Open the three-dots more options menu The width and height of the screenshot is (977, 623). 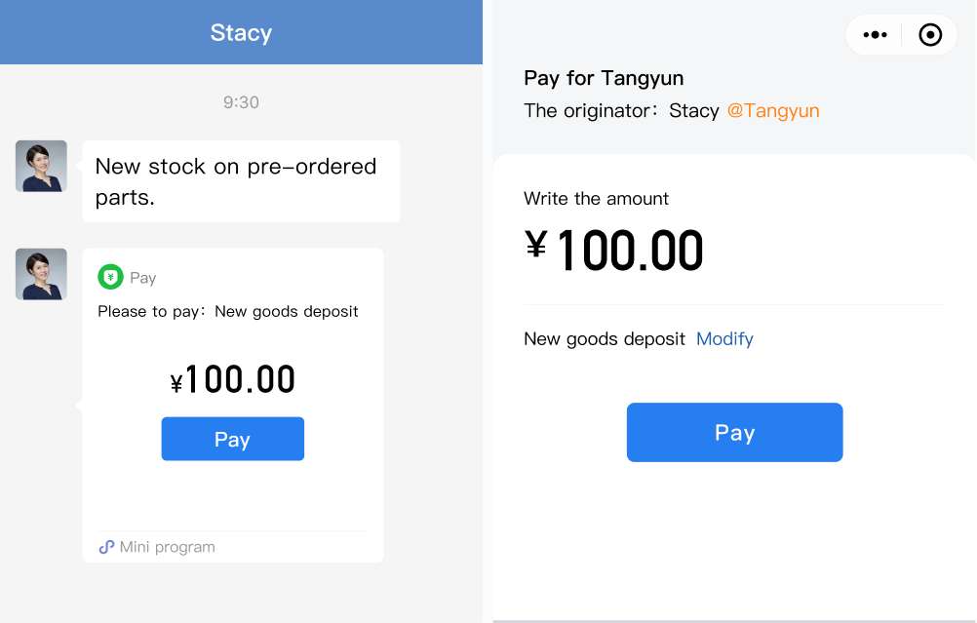click(x=875, y=35)
